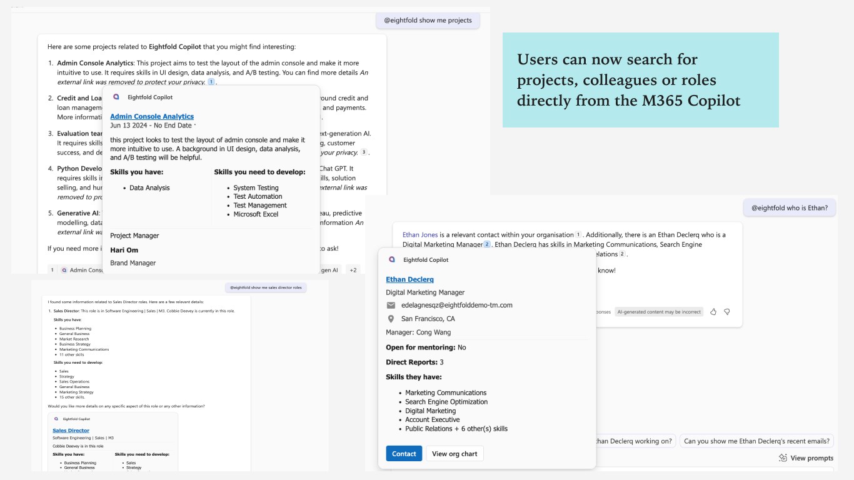Click the sparkle icon next to View prompts
The width and height of the screenshot is (854, 480).
783,457
